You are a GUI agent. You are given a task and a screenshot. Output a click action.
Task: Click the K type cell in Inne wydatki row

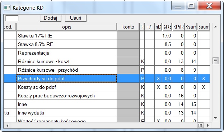point(142,113)
